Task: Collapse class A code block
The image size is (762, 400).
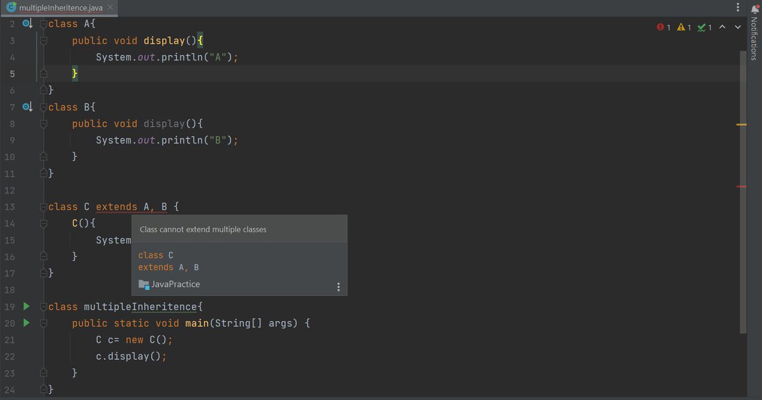Action: pos(43,24)
